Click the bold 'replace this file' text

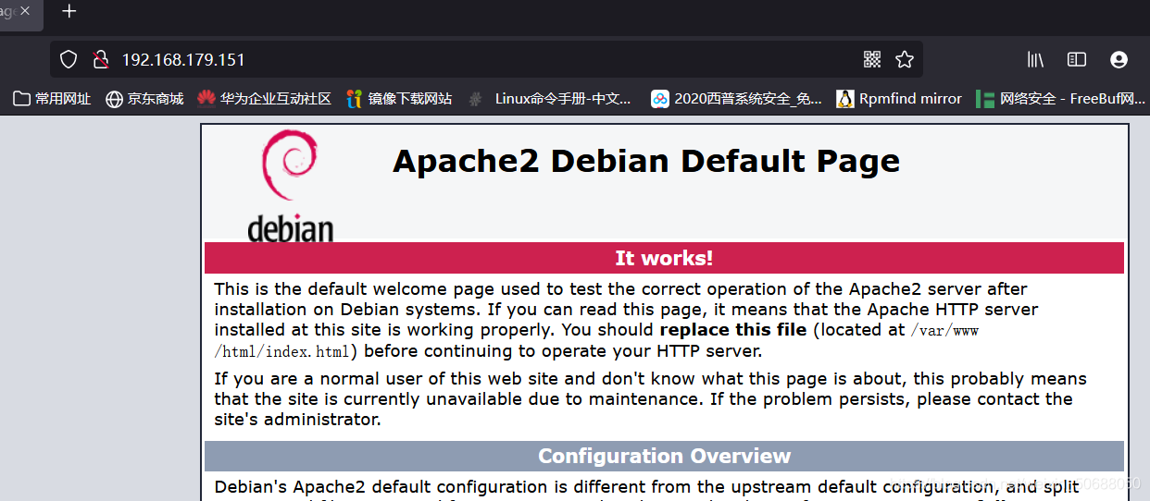tap(733, 330)
